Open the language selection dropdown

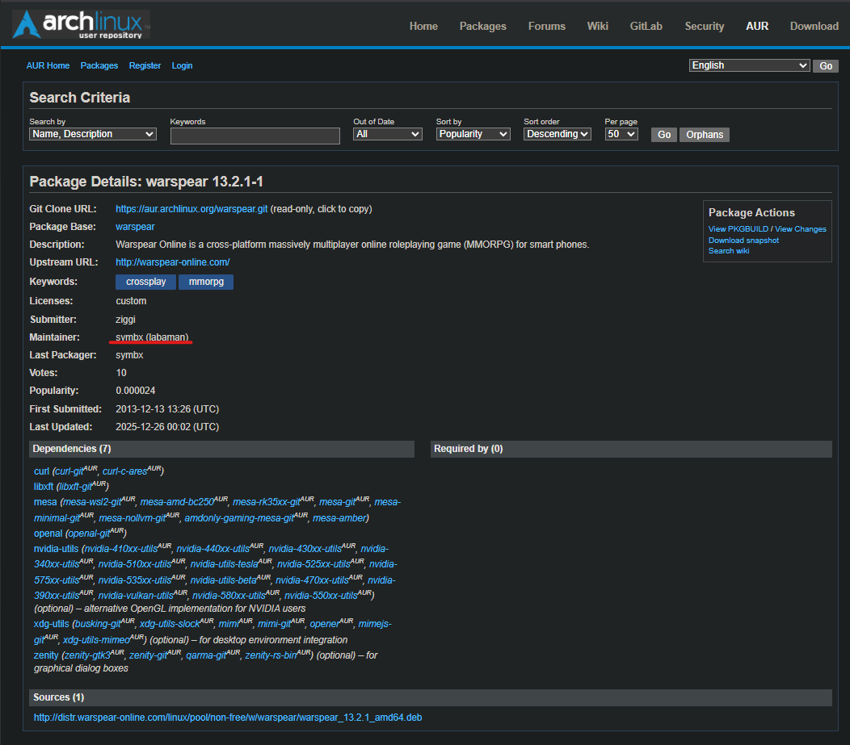tap(749, 65)
